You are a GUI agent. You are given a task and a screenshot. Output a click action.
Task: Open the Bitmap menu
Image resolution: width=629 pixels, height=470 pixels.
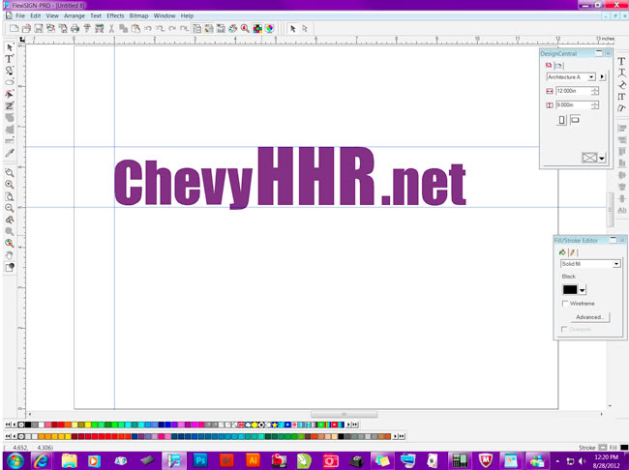(138, 15)
